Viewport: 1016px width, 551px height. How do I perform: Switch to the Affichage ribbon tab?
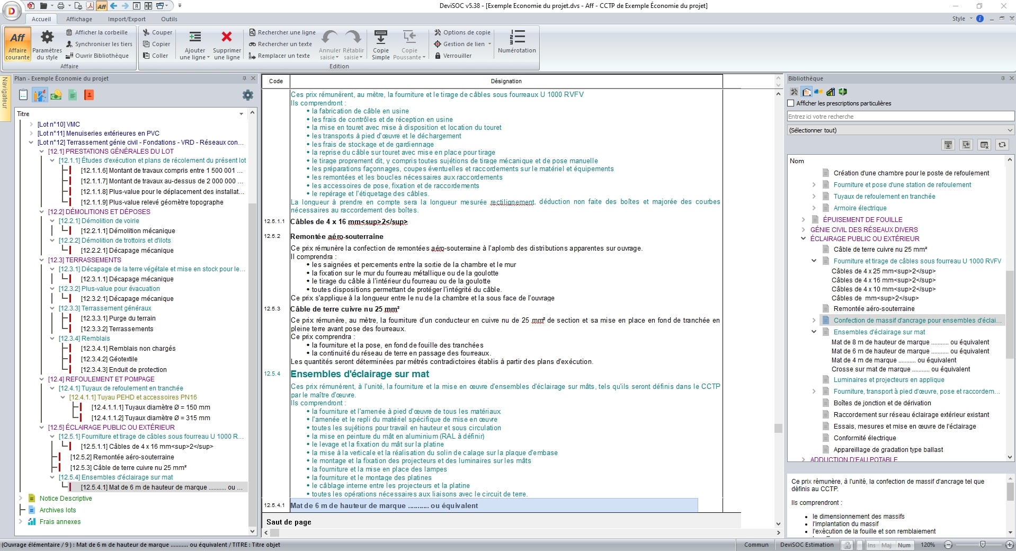coord(79,19)
